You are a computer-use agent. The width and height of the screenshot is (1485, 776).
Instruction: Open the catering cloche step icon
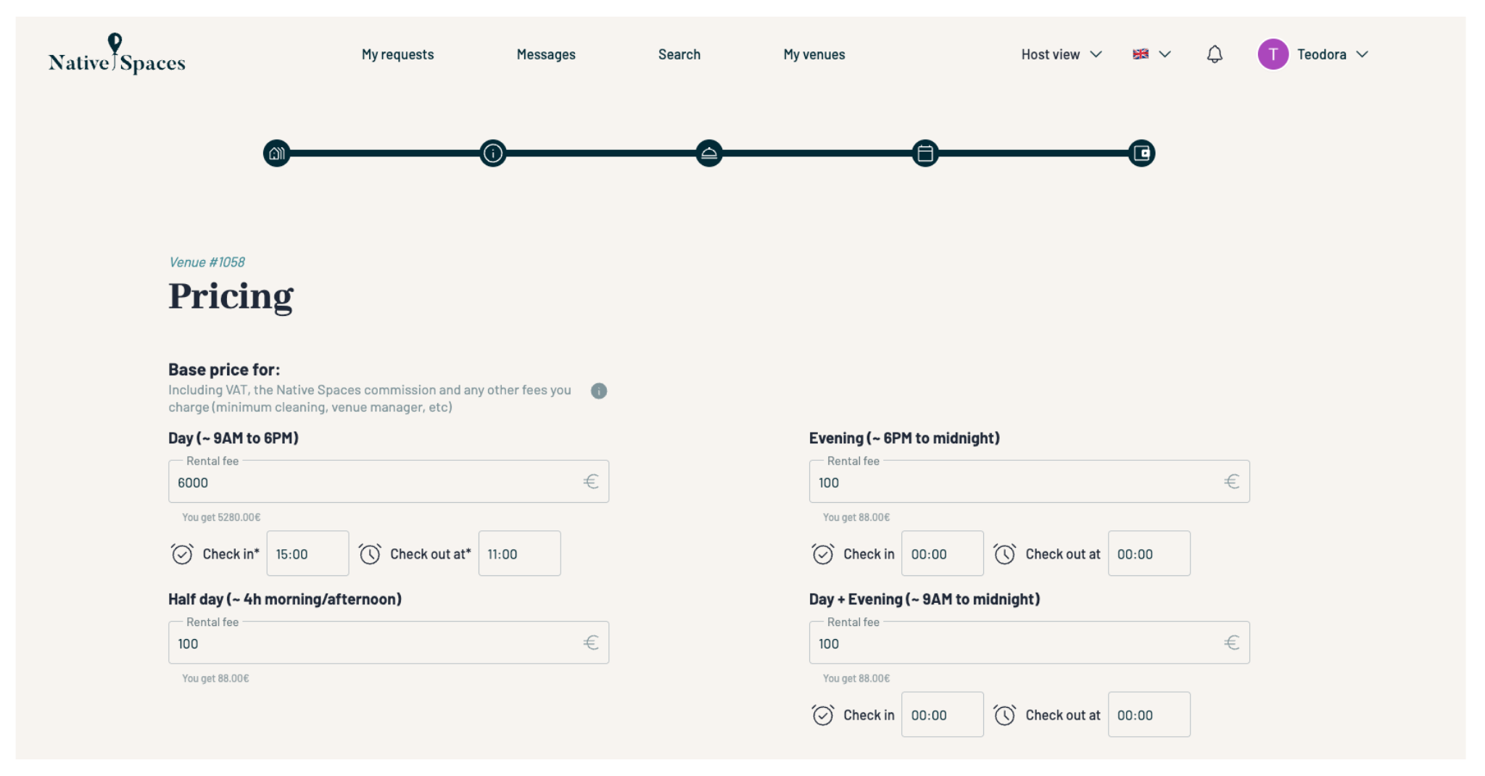click(708, 153)
